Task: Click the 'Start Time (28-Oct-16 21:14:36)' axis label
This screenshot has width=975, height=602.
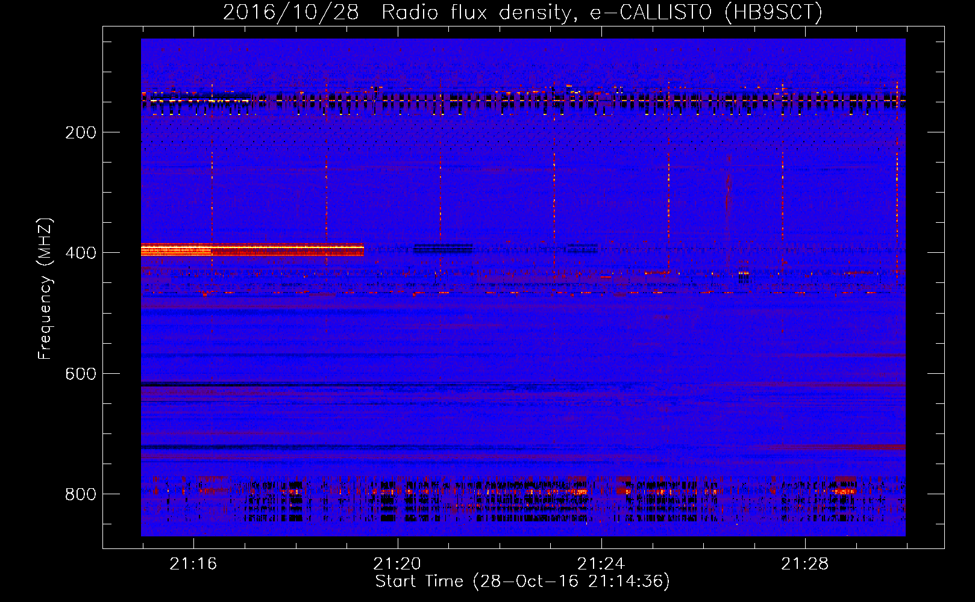Action: [x=522, y=582]
